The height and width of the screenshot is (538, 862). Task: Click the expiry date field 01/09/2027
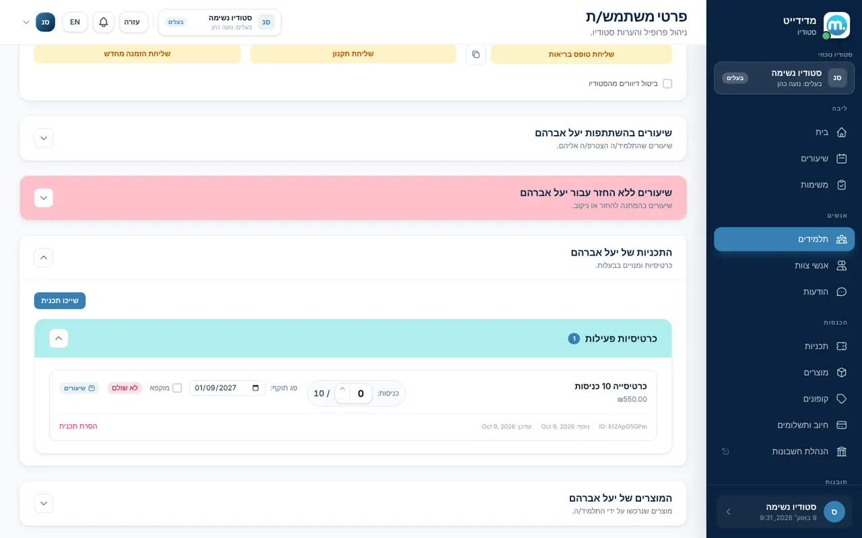pyautogui.click(x=227, y=388)
